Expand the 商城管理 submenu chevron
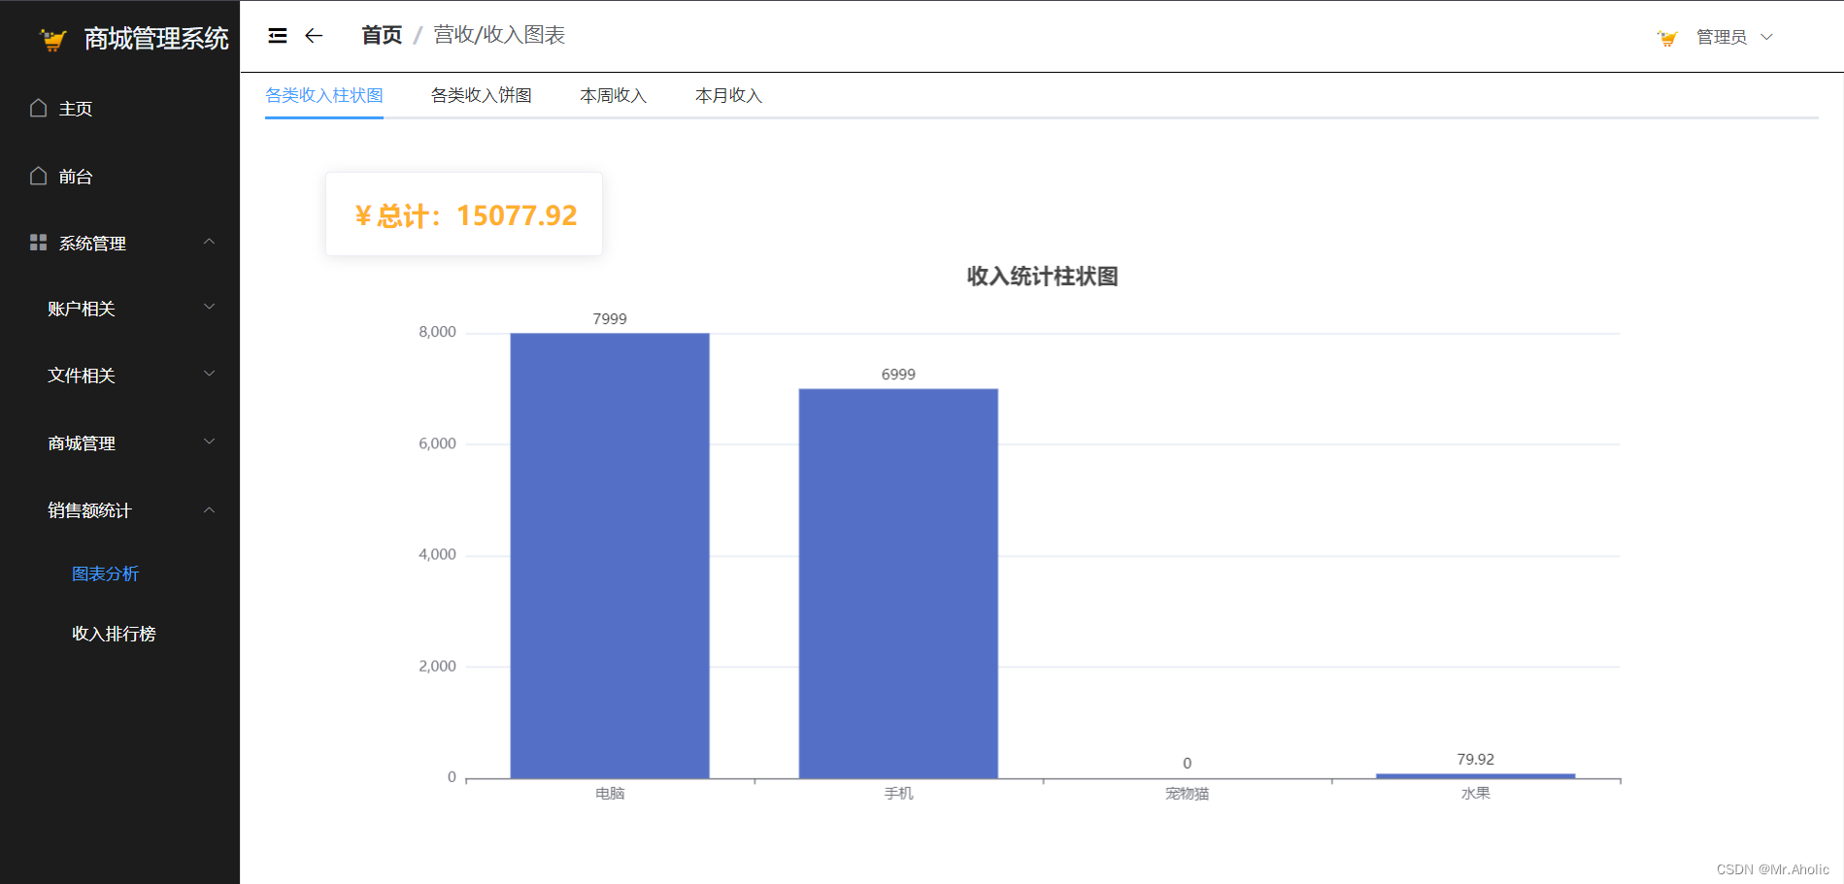 [209, 442]
